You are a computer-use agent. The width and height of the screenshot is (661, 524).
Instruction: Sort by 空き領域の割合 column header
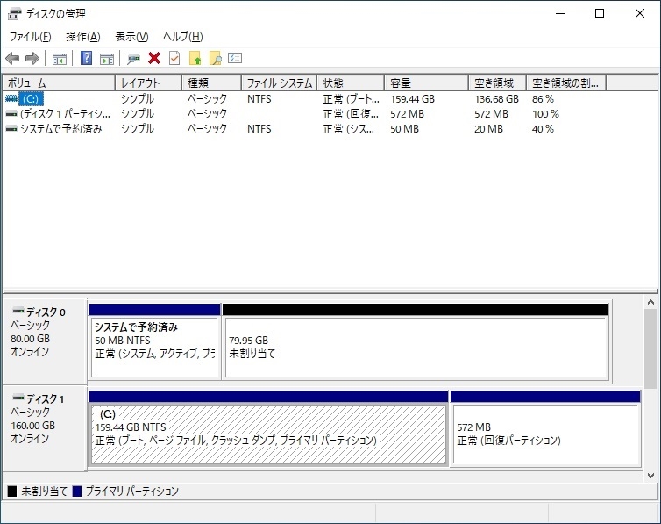click(x=566, y=83)
